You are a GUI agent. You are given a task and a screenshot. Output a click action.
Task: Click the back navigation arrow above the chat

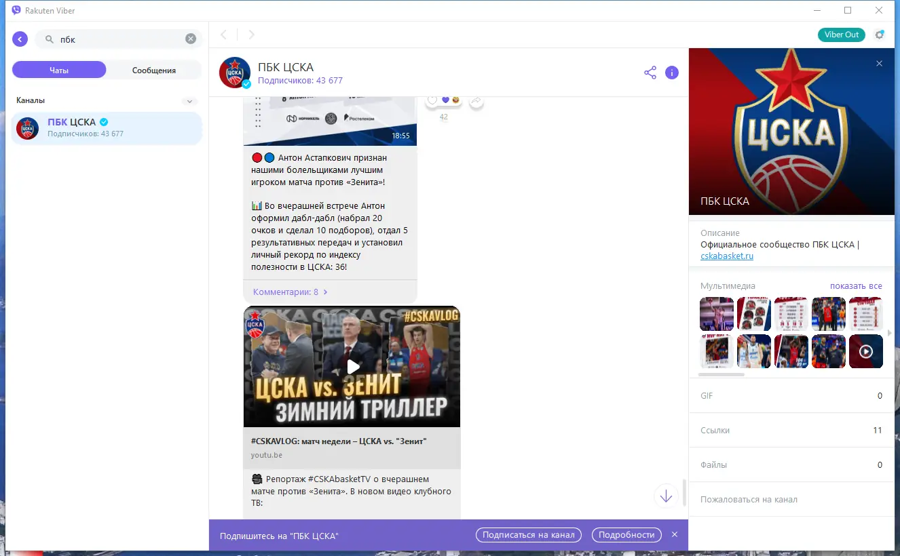point(224,34)
